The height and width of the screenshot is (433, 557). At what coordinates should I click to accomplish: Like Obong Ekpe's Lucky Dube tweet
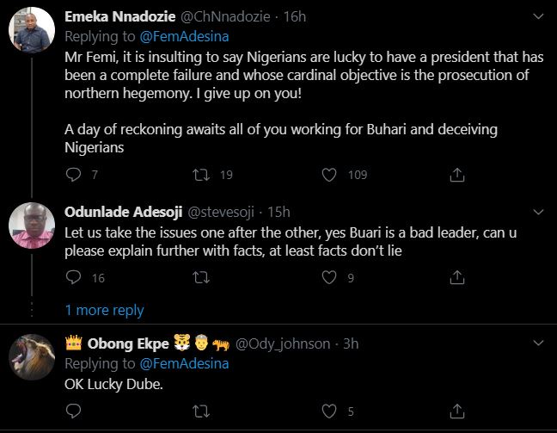click(x=328, y=411)
